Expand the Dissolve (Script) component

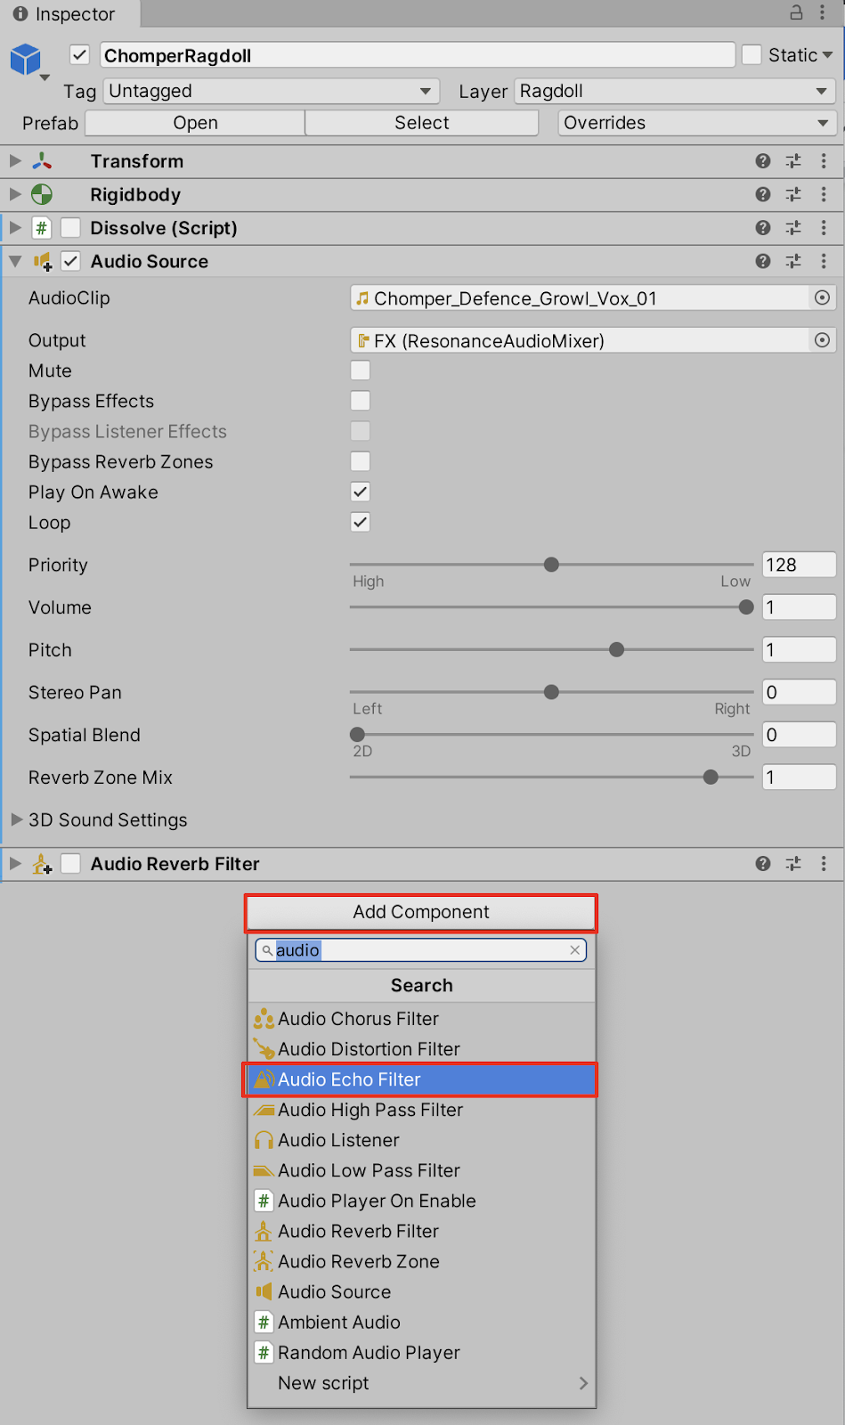pos(15,228)
